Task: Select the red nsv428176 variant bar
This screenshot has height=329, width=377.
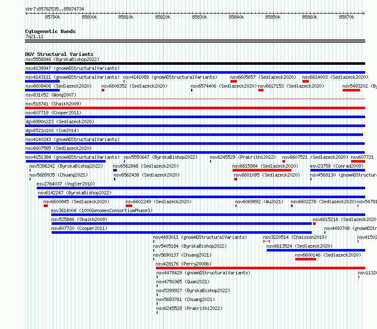Action: (261, 268)
